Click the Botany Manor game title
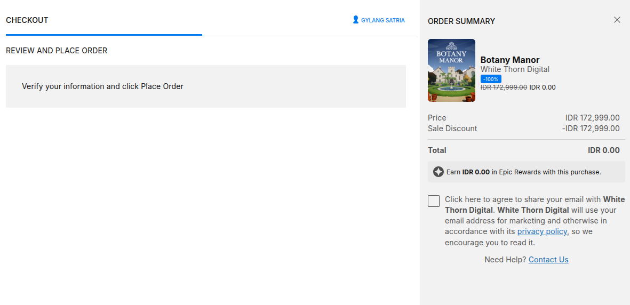Screen dimensions: 630x305 [x=510, y=60]
